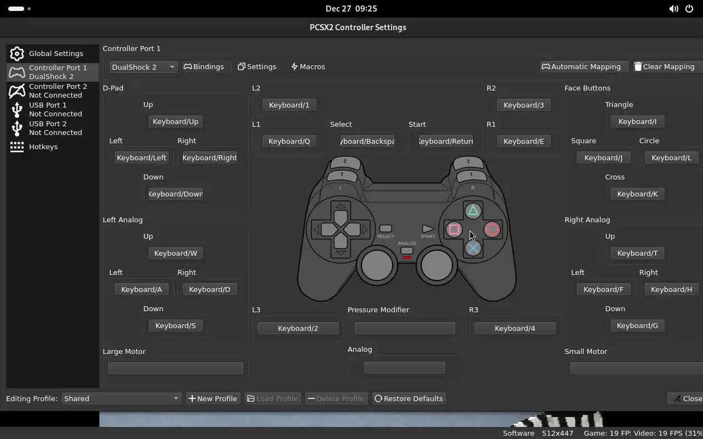Rebind Select binding Keyboard/Backspace
This screenshot has width=703, height=439.
coord(367,141)
